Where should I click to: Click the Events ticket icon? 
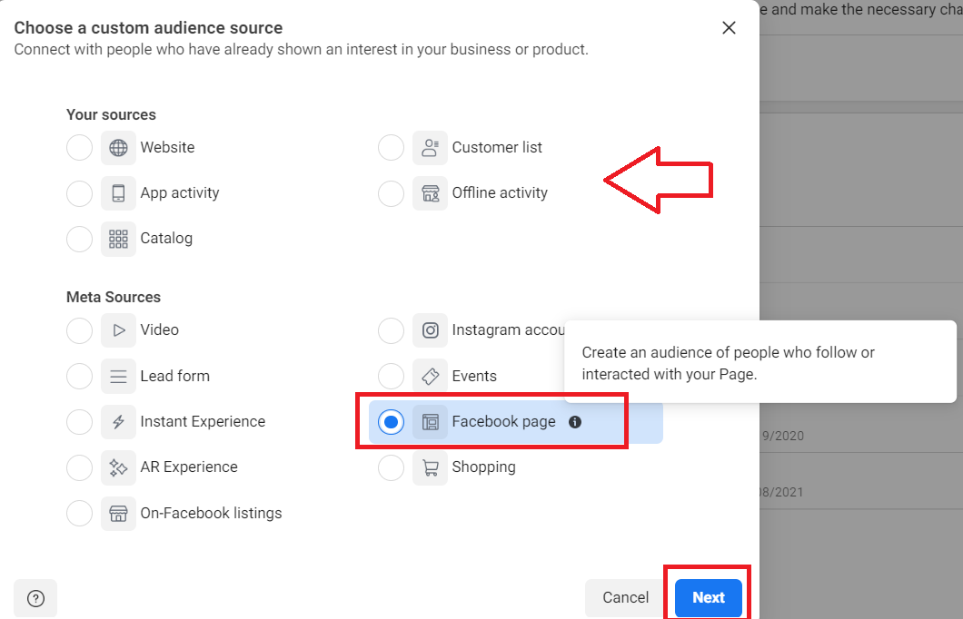[x=430, y=376]
